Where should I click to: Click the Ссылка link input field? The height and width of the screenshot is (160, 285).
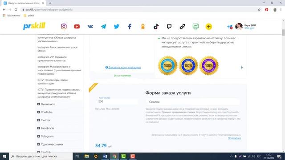(193, 102)
